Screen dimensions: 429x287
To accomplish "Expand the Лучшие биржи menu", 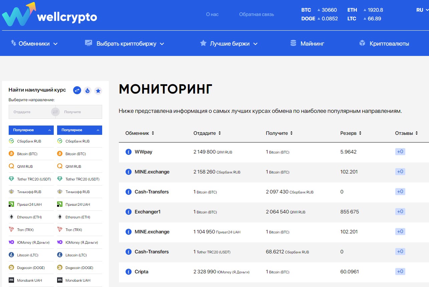I will point(229,44).
